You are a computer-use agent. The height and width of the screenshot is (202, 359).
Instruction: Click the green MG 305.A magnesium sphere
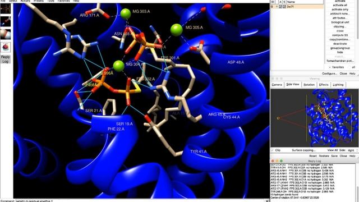point(176,30)
